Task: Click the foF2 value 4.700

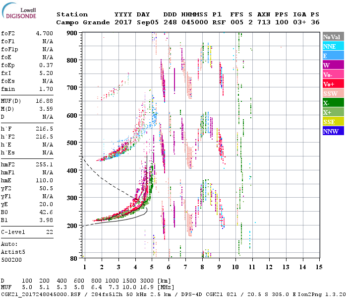Action: [45, 33]
